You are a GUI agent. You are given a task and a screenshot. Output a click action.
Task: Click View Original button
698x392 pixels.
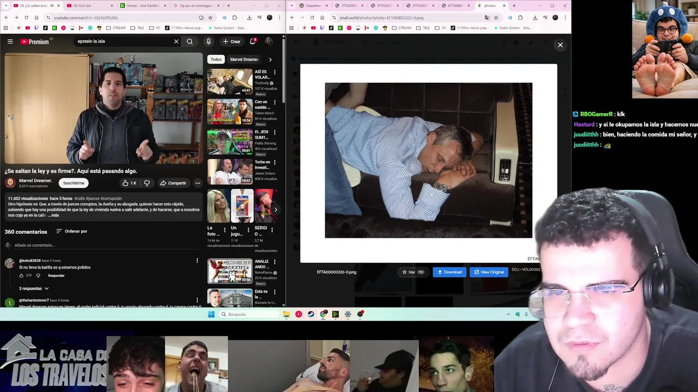coord(489,272)
